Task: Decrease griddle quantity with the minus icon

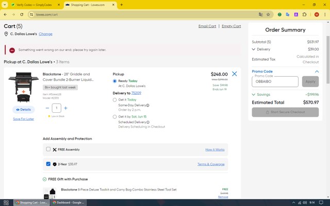Action: pos(47,108)
